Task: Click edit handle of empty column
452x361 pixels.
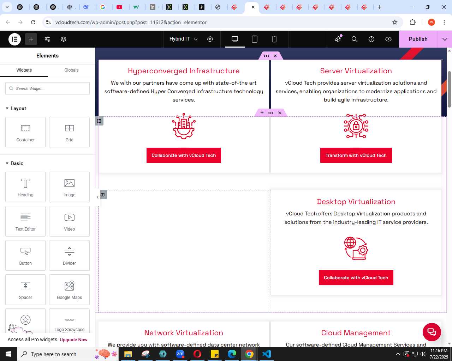Action: pyautogui.click(x=103, y=195)
